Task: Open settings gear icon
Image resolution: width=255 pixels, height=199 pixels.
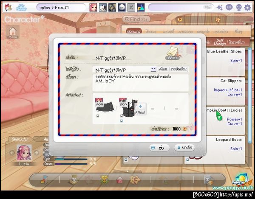Action: pyautogui.click(x=247, y=8)
